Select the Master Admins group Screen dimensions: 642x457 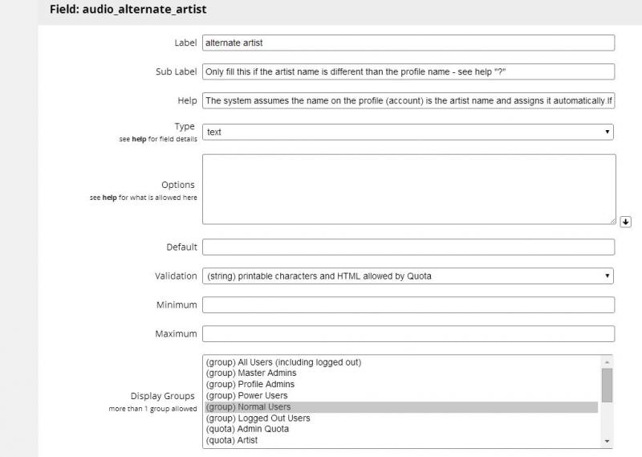coord(251,373)
